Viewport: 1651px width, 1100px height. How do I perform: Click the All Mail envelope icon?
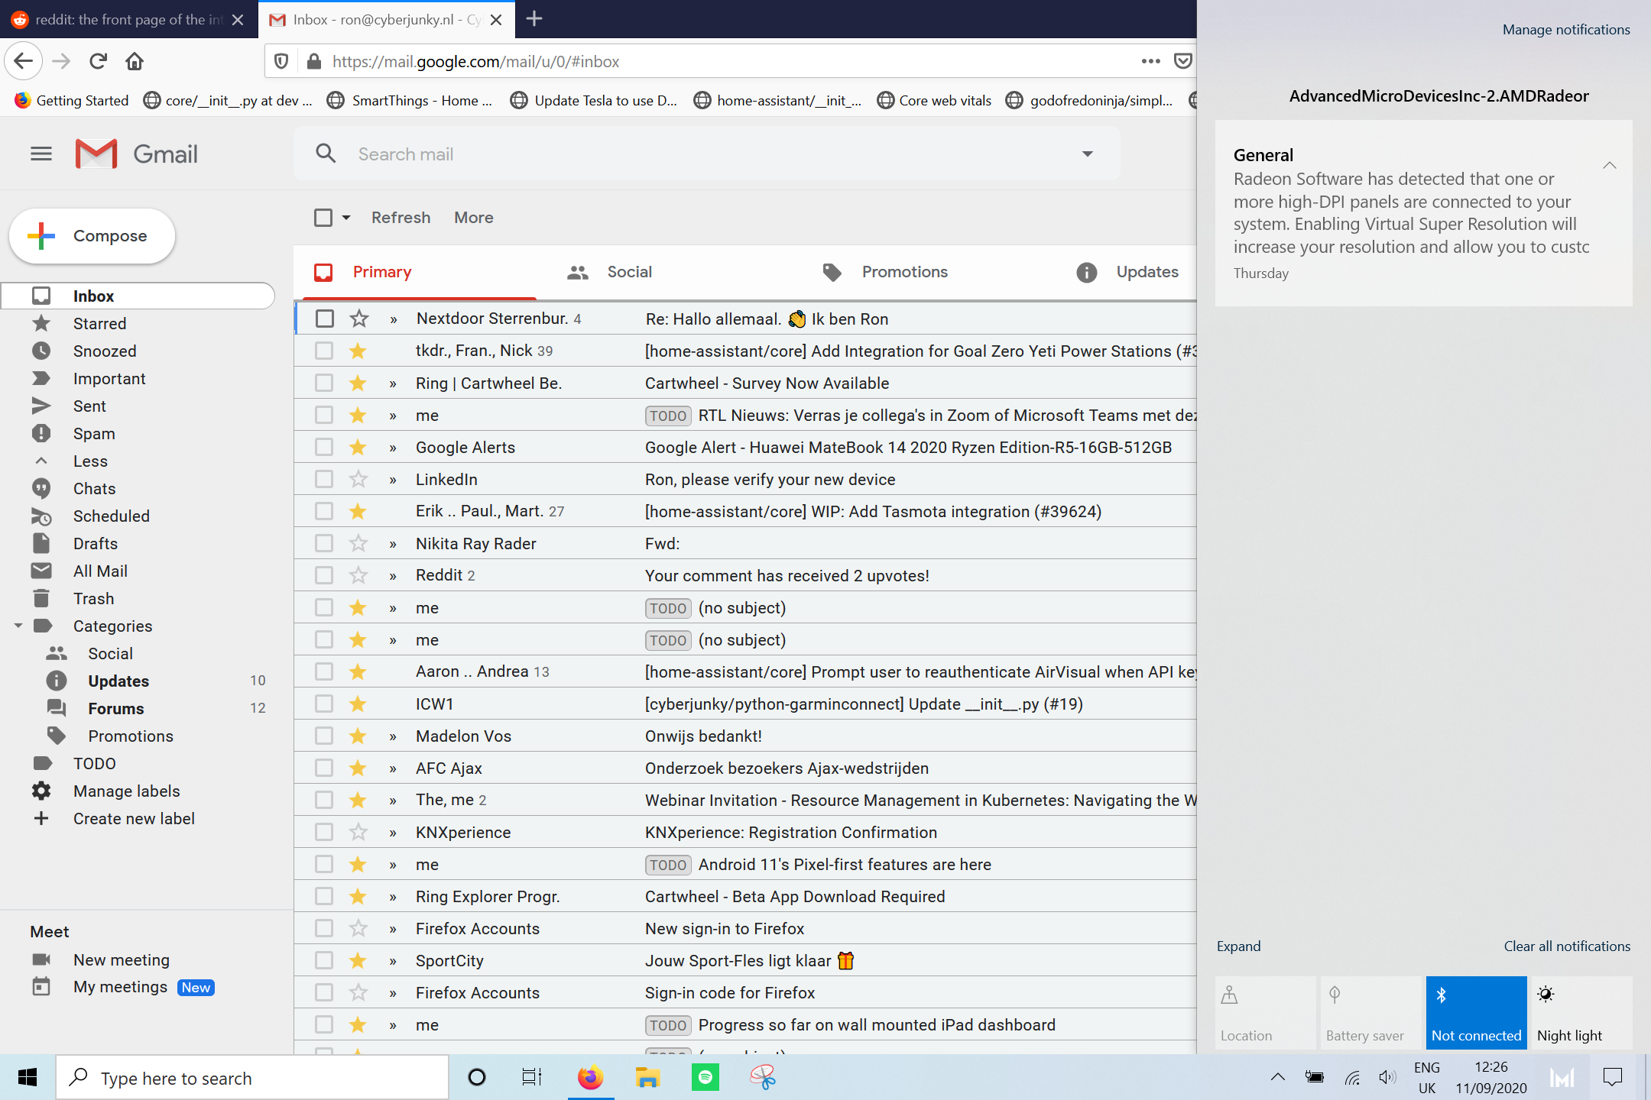(41, 571)
